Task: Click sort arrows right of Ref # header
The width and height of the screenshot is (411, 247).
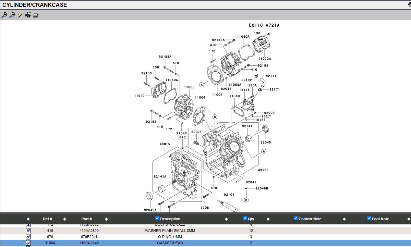Action: (64, 219)
